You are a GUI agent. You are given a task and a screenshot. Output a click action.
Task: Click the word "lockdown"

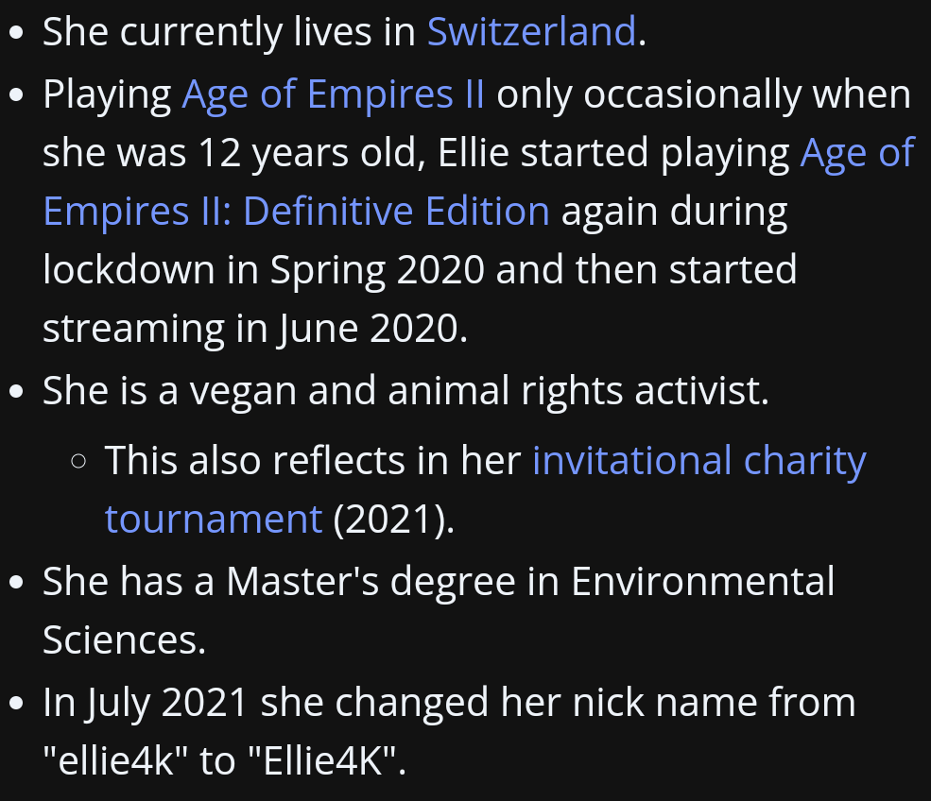129,270
